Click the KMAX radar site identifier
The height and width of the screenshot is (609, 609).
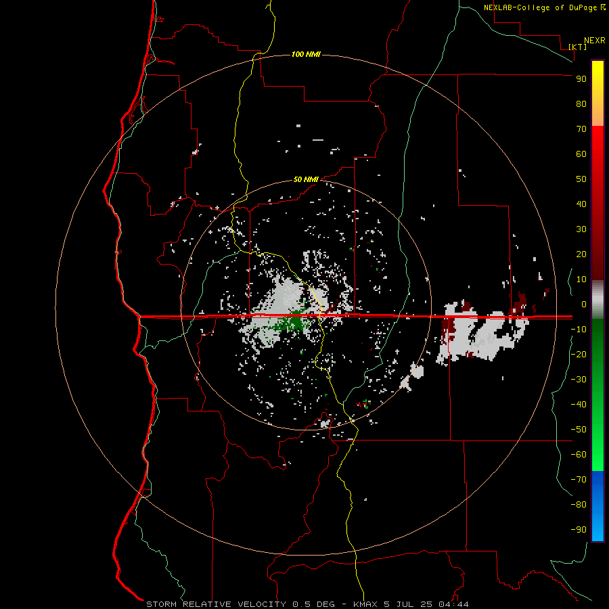(x=367, y=604)
